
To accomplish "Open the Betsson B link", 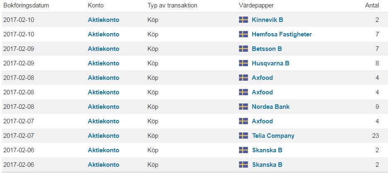I will coord(267,49).
